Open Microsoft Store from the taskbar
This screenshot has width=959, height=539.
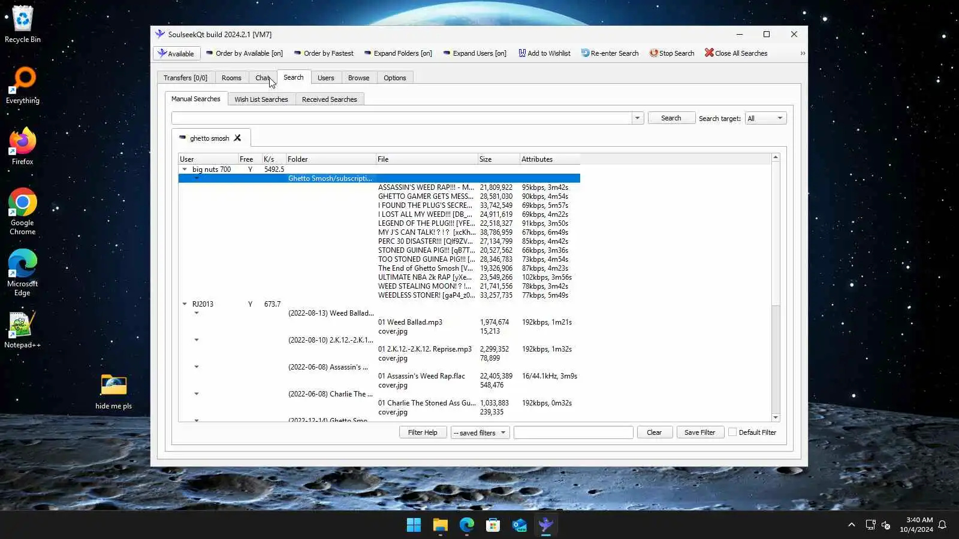coord(493,525)
